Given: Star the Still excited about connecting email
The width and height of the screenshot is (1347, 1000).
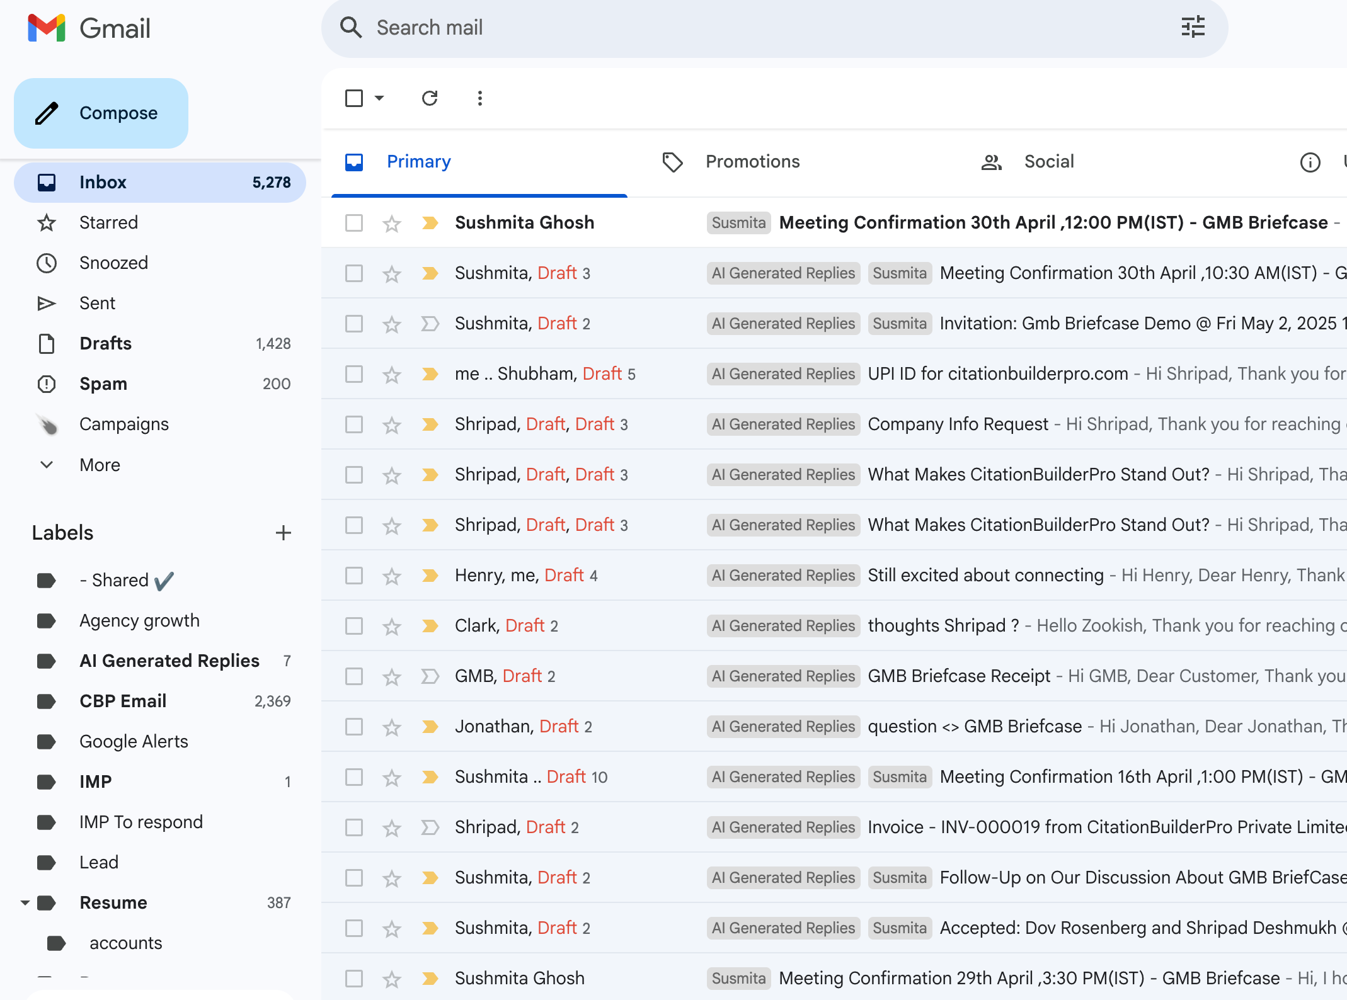Looking at the screenshot, I should click(x=392, y=576).
